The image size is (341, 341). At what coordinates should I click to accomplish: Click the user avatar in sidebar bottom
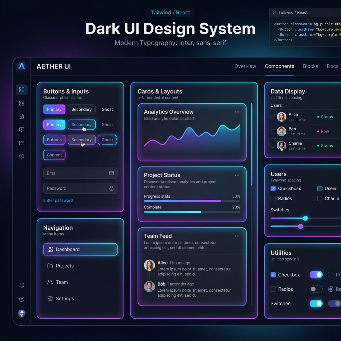coord(22,313)
